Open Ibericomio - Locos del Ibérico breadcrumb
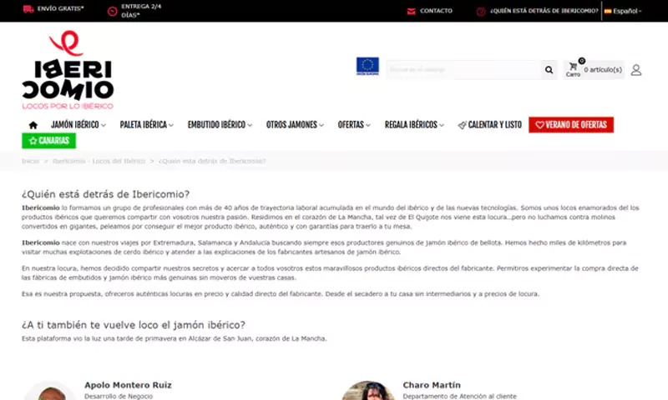This screenshot has height=400, width=668. [99, 161]
